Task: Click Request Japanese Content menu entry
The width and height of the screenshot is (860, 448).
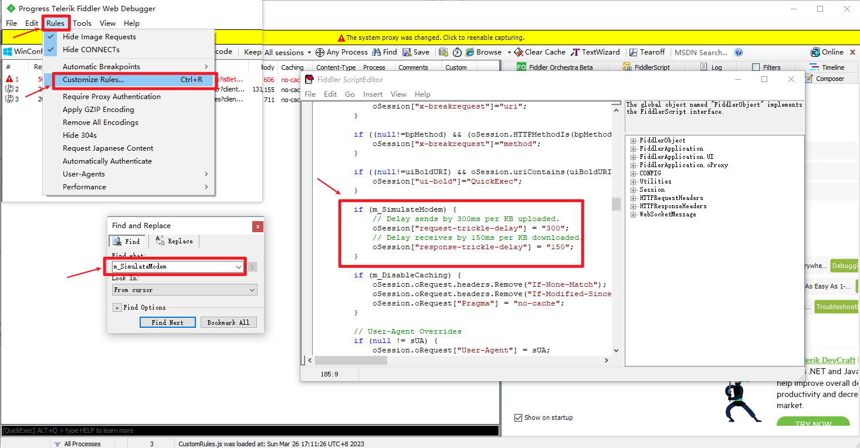Action: pos(108,148)
